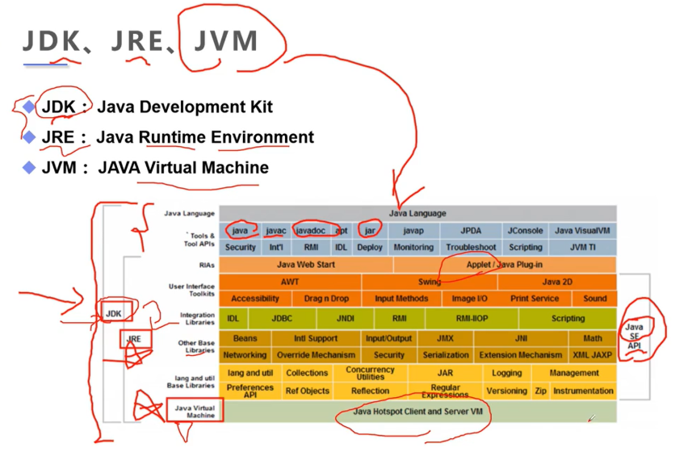
Task: Click the 'Drag n Drop' cell
Action: click(326, 299)
